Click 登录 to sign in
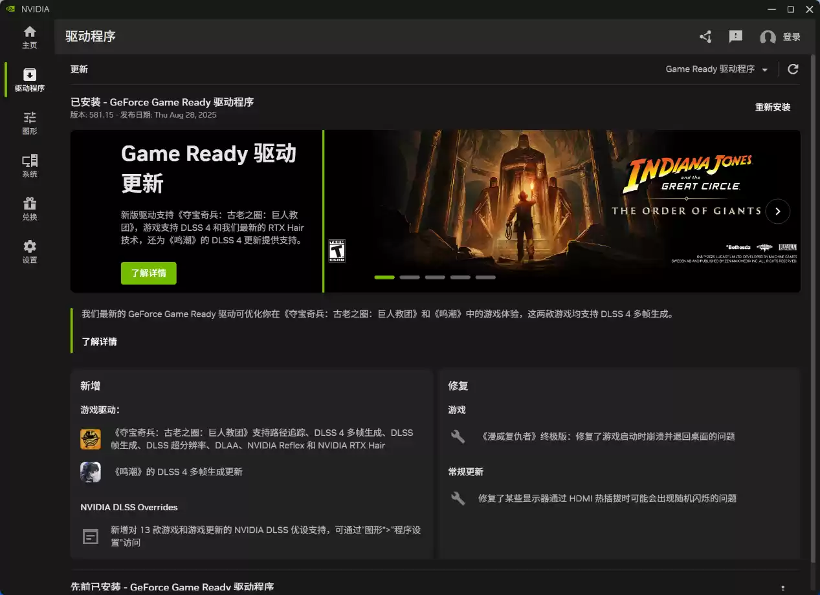This screenshot has width=820, height=595. (791, 37)
